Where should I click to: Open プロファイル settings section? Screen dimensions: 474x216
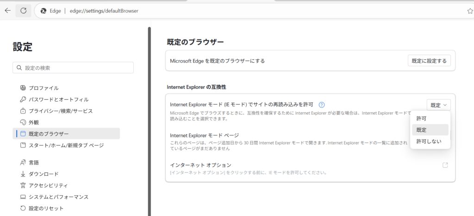(44, 88)
